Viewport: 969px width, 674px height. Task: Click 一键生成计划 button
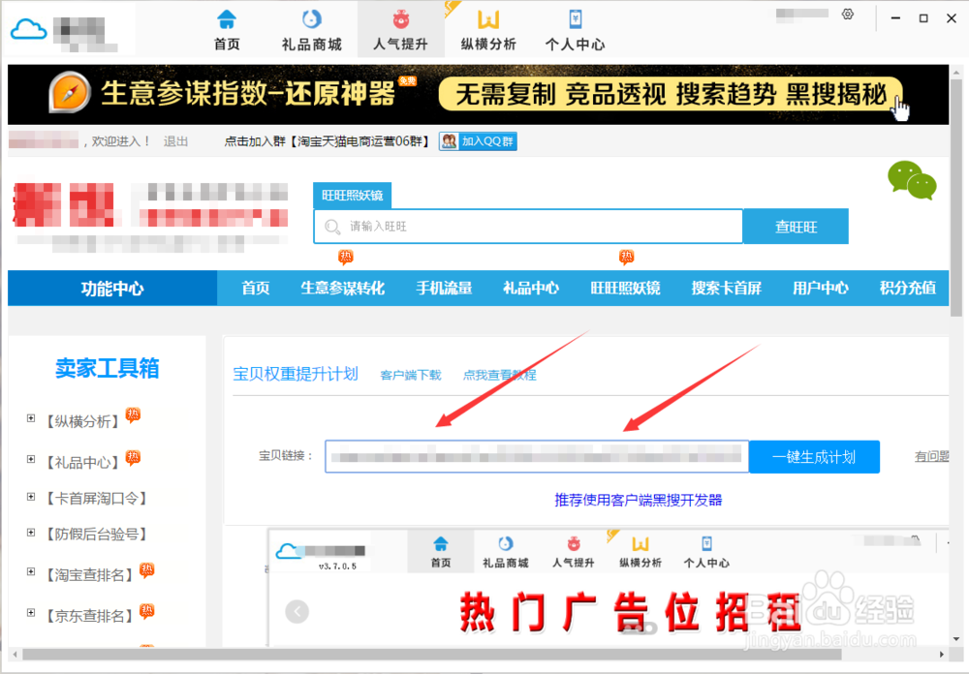(814, 457)
